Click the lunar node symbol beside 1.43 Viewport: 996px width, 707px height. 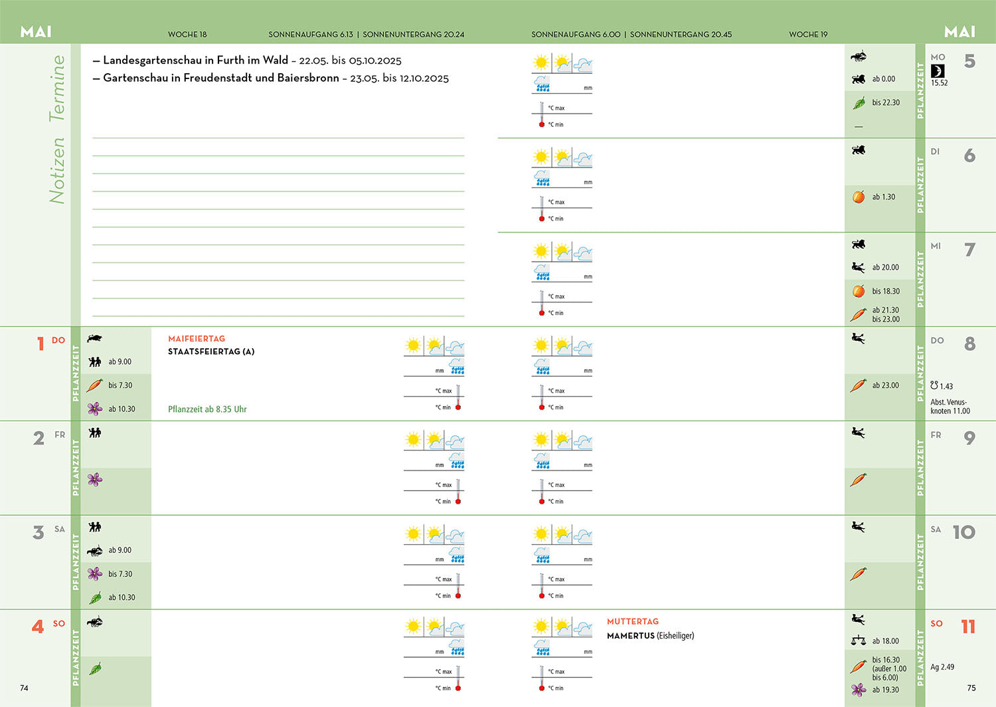coord(934,385)
